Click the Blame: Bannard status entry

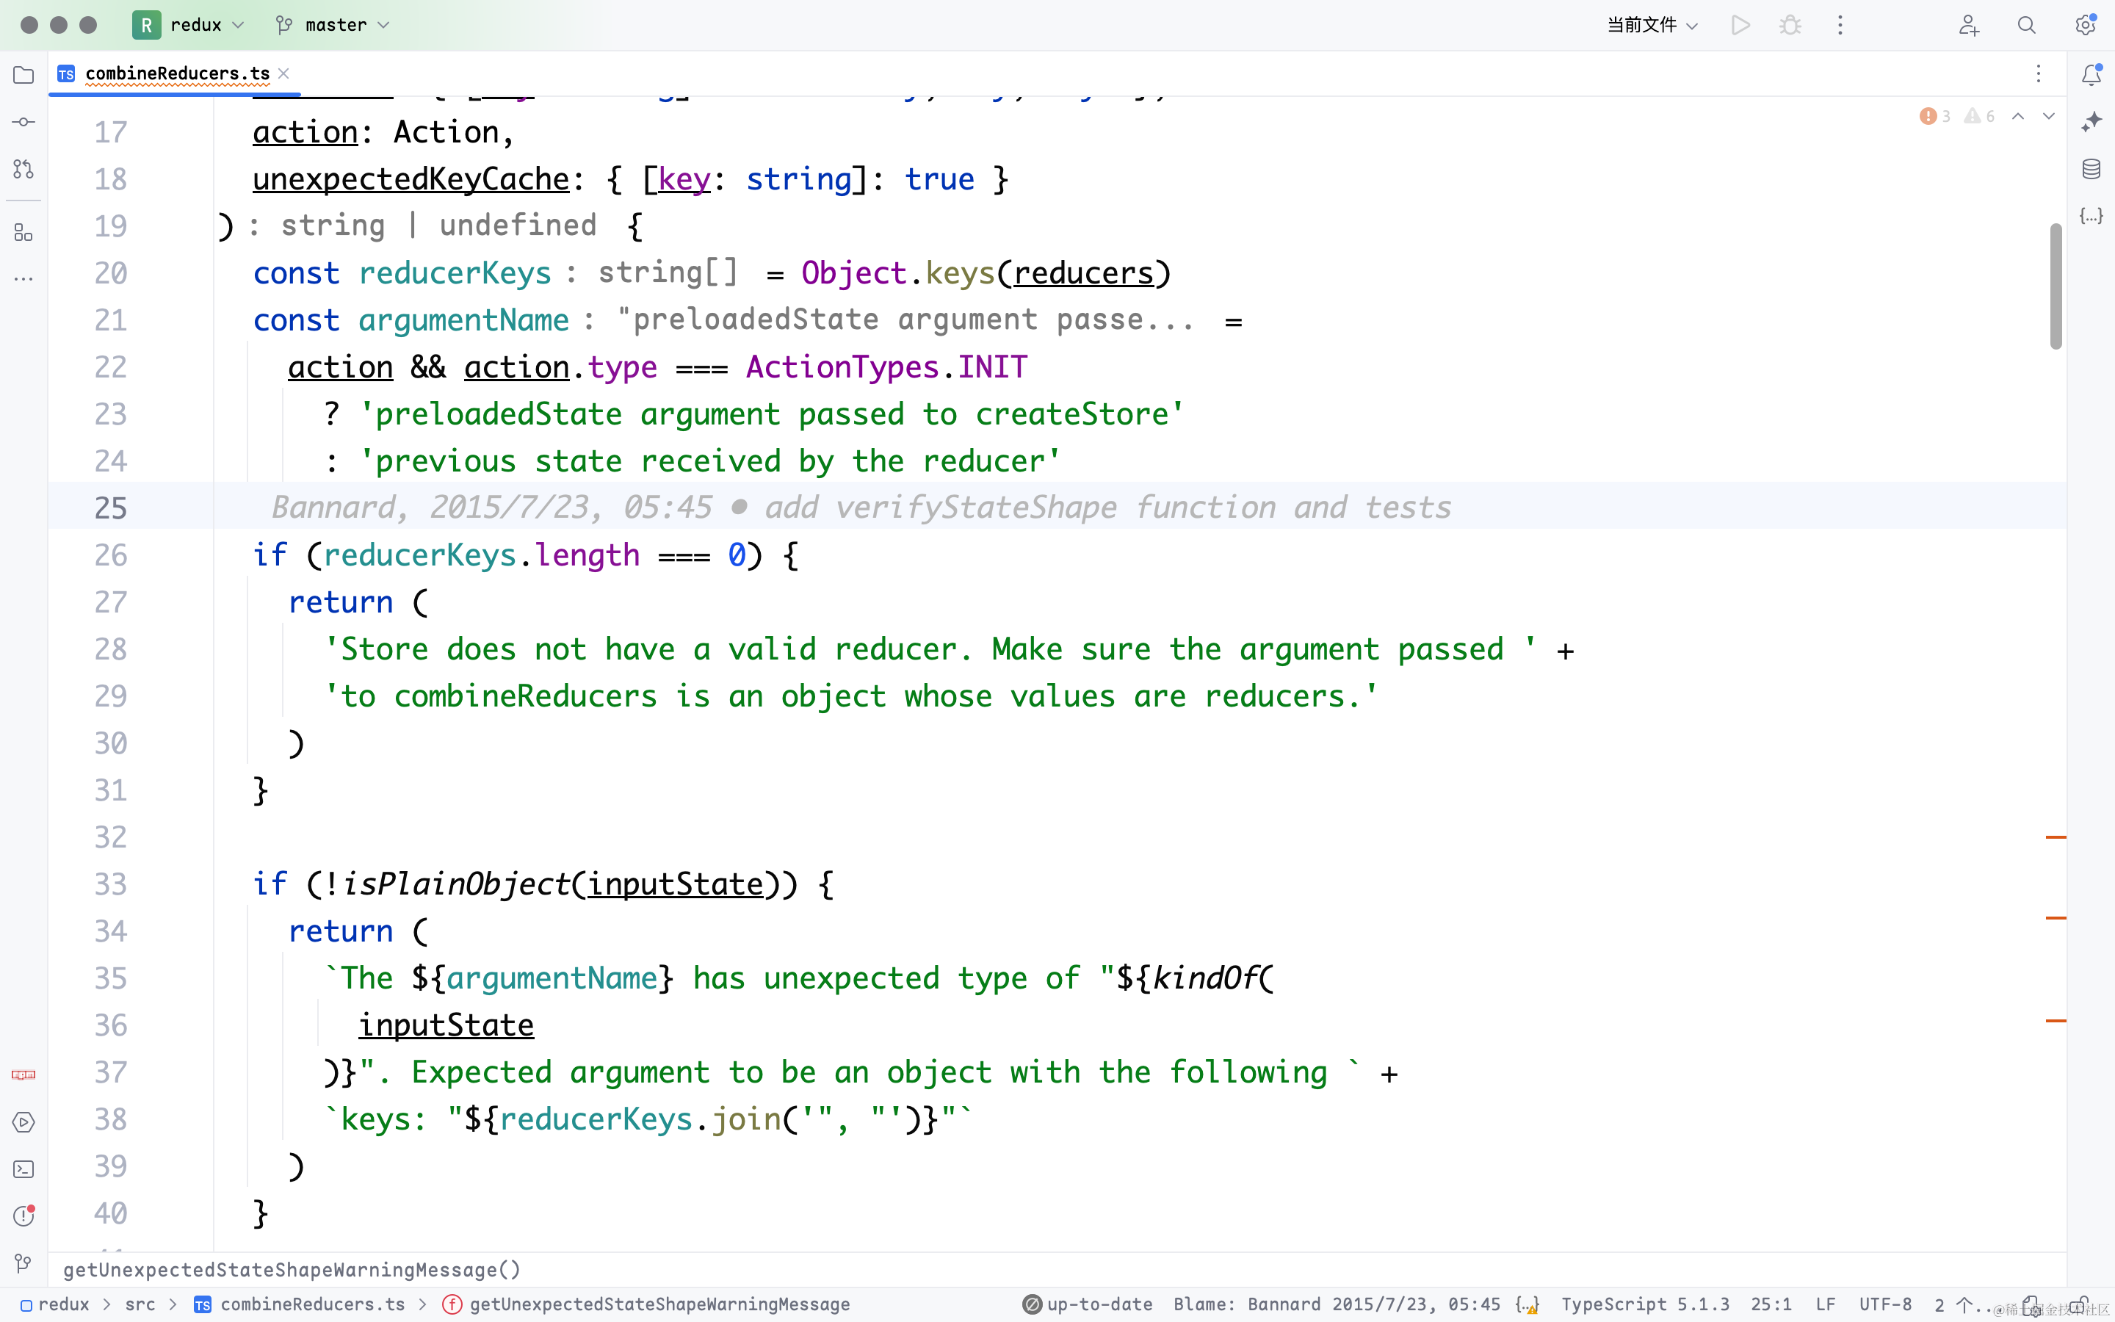1337,1304
